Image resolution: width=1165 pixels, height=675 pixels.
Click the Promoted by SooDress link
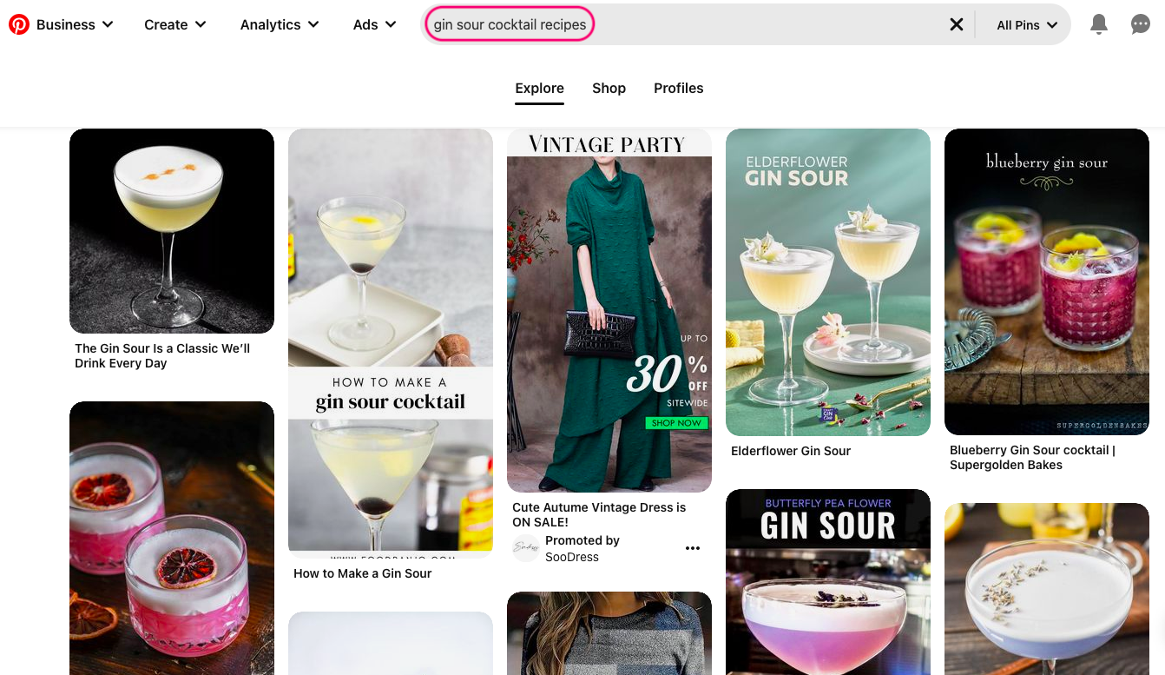pyautogui.click(x=582, y=548)
